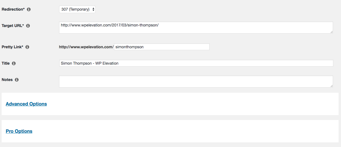Screen dimensions: 341x147
Task: Click the Target URL* label text
Action: coord(13,26)
